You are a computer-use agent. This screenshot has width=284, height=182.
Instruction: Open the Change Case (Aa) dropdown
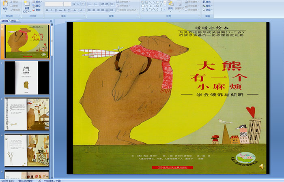[x=75, y=10]
